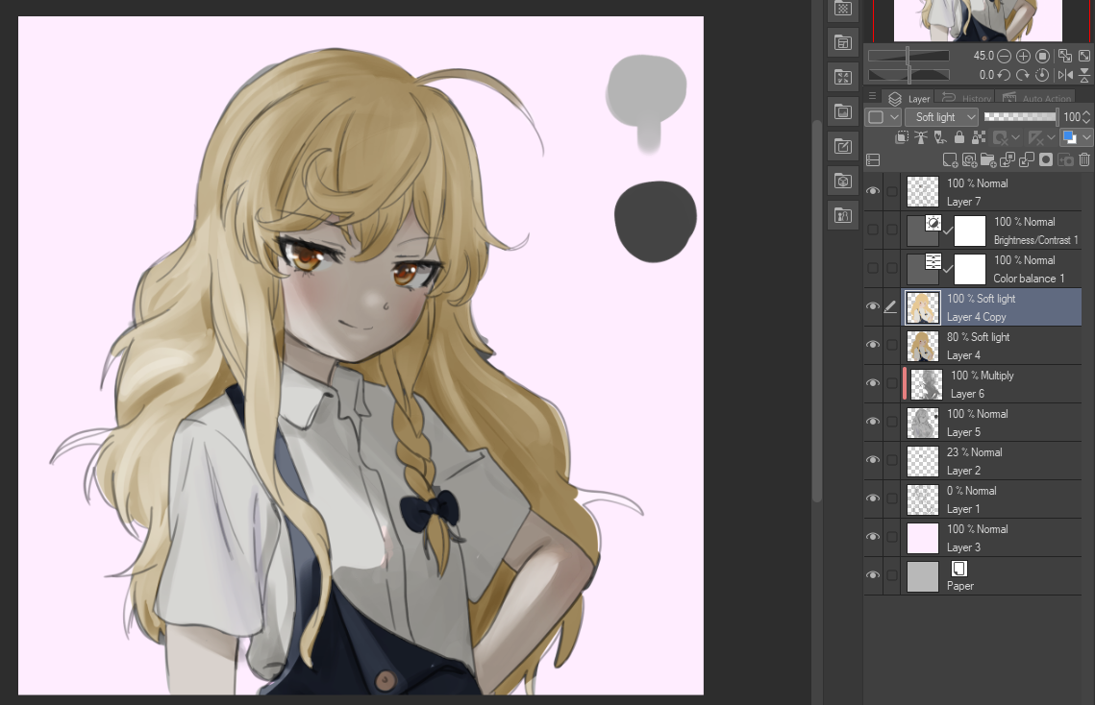The height and width of the screenshot is (705, 1095).
Task: Click the New Raster Layer icon
Action: pos(950,160)
